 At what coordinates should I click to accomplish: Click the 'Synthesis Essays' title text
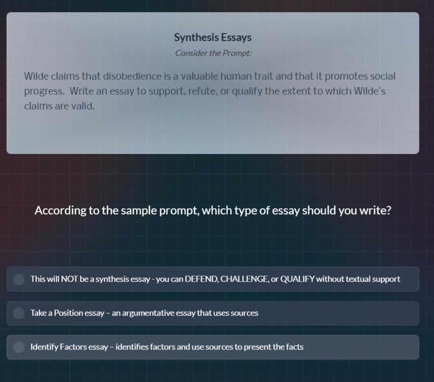pyautogui.click(x=212, y=37)
